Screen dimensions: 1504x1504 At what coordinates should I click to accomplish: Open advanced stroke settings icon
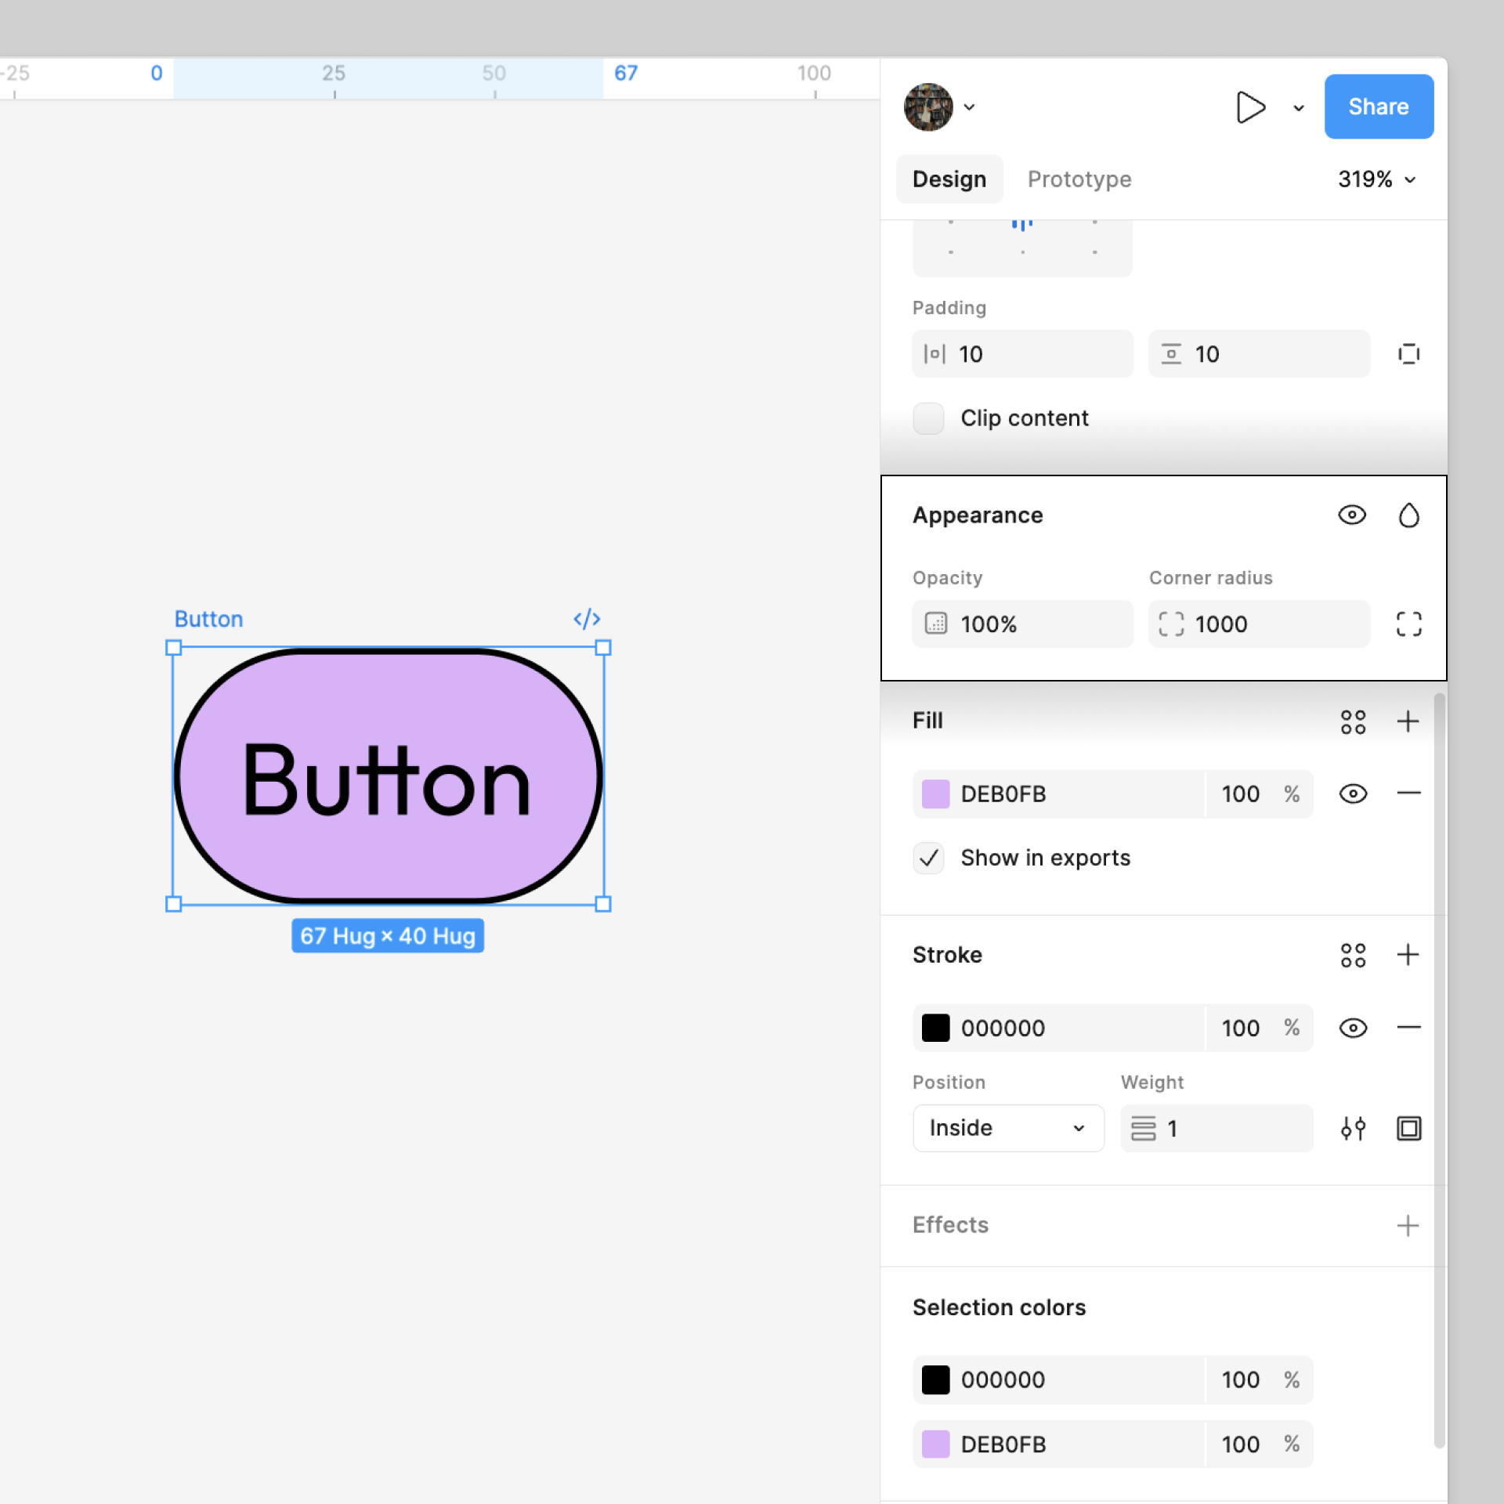(x=1352, y=1128)
